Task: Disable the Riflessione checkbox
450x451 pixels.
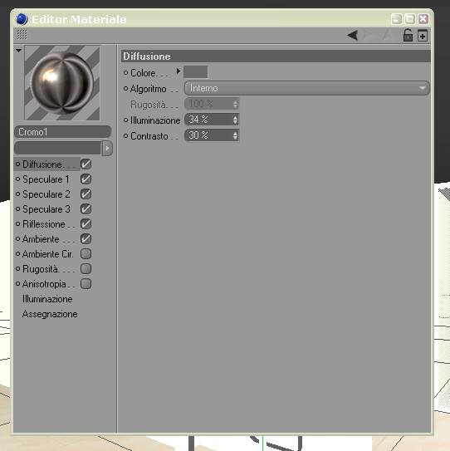Action: pyautogui.click(x=86, y=223)
